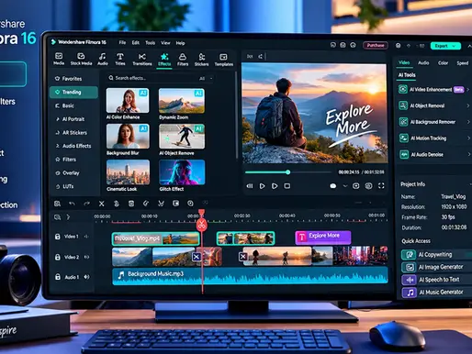Step back one frame in preview
Screen dimensions: 472x354
click(250, 186)
